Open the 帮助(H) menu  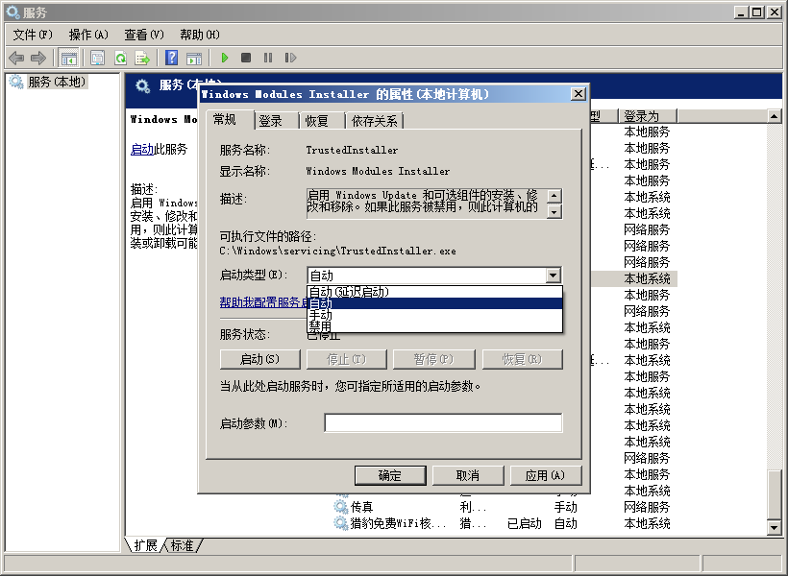tap(200, 35)
